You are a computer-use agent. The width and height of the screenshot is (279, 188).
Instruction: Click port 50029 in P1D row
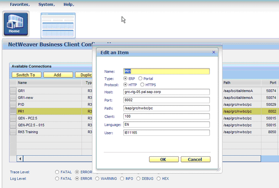pos(271,105)
